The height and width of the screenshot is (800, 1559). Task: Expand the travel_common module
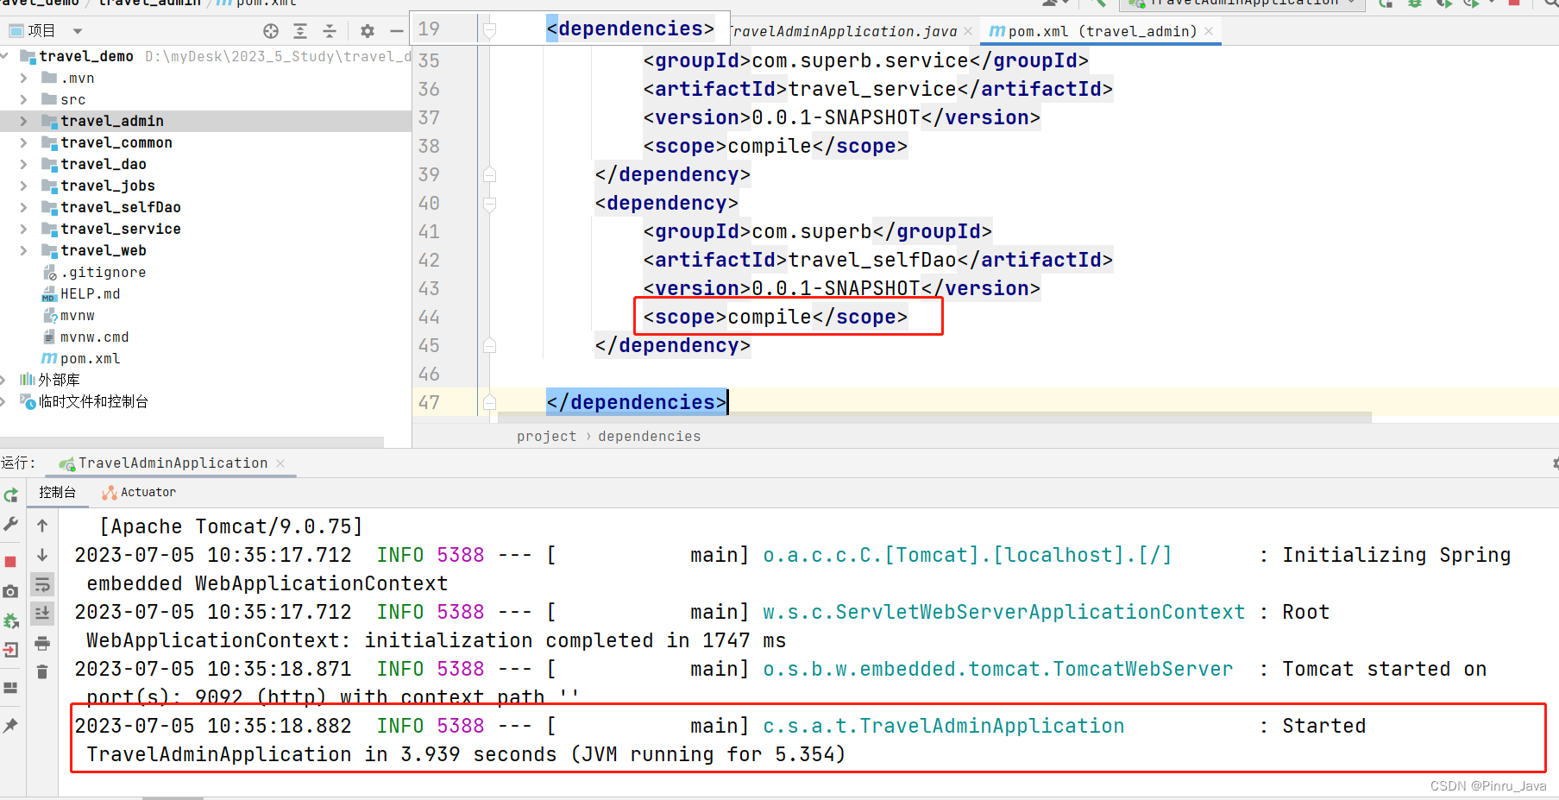click(x=23, y=142)
